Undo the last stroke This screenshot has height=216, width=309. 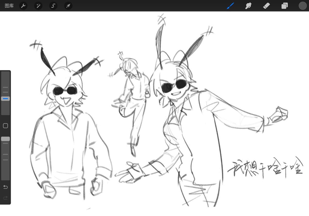click(x=5, y=187)
